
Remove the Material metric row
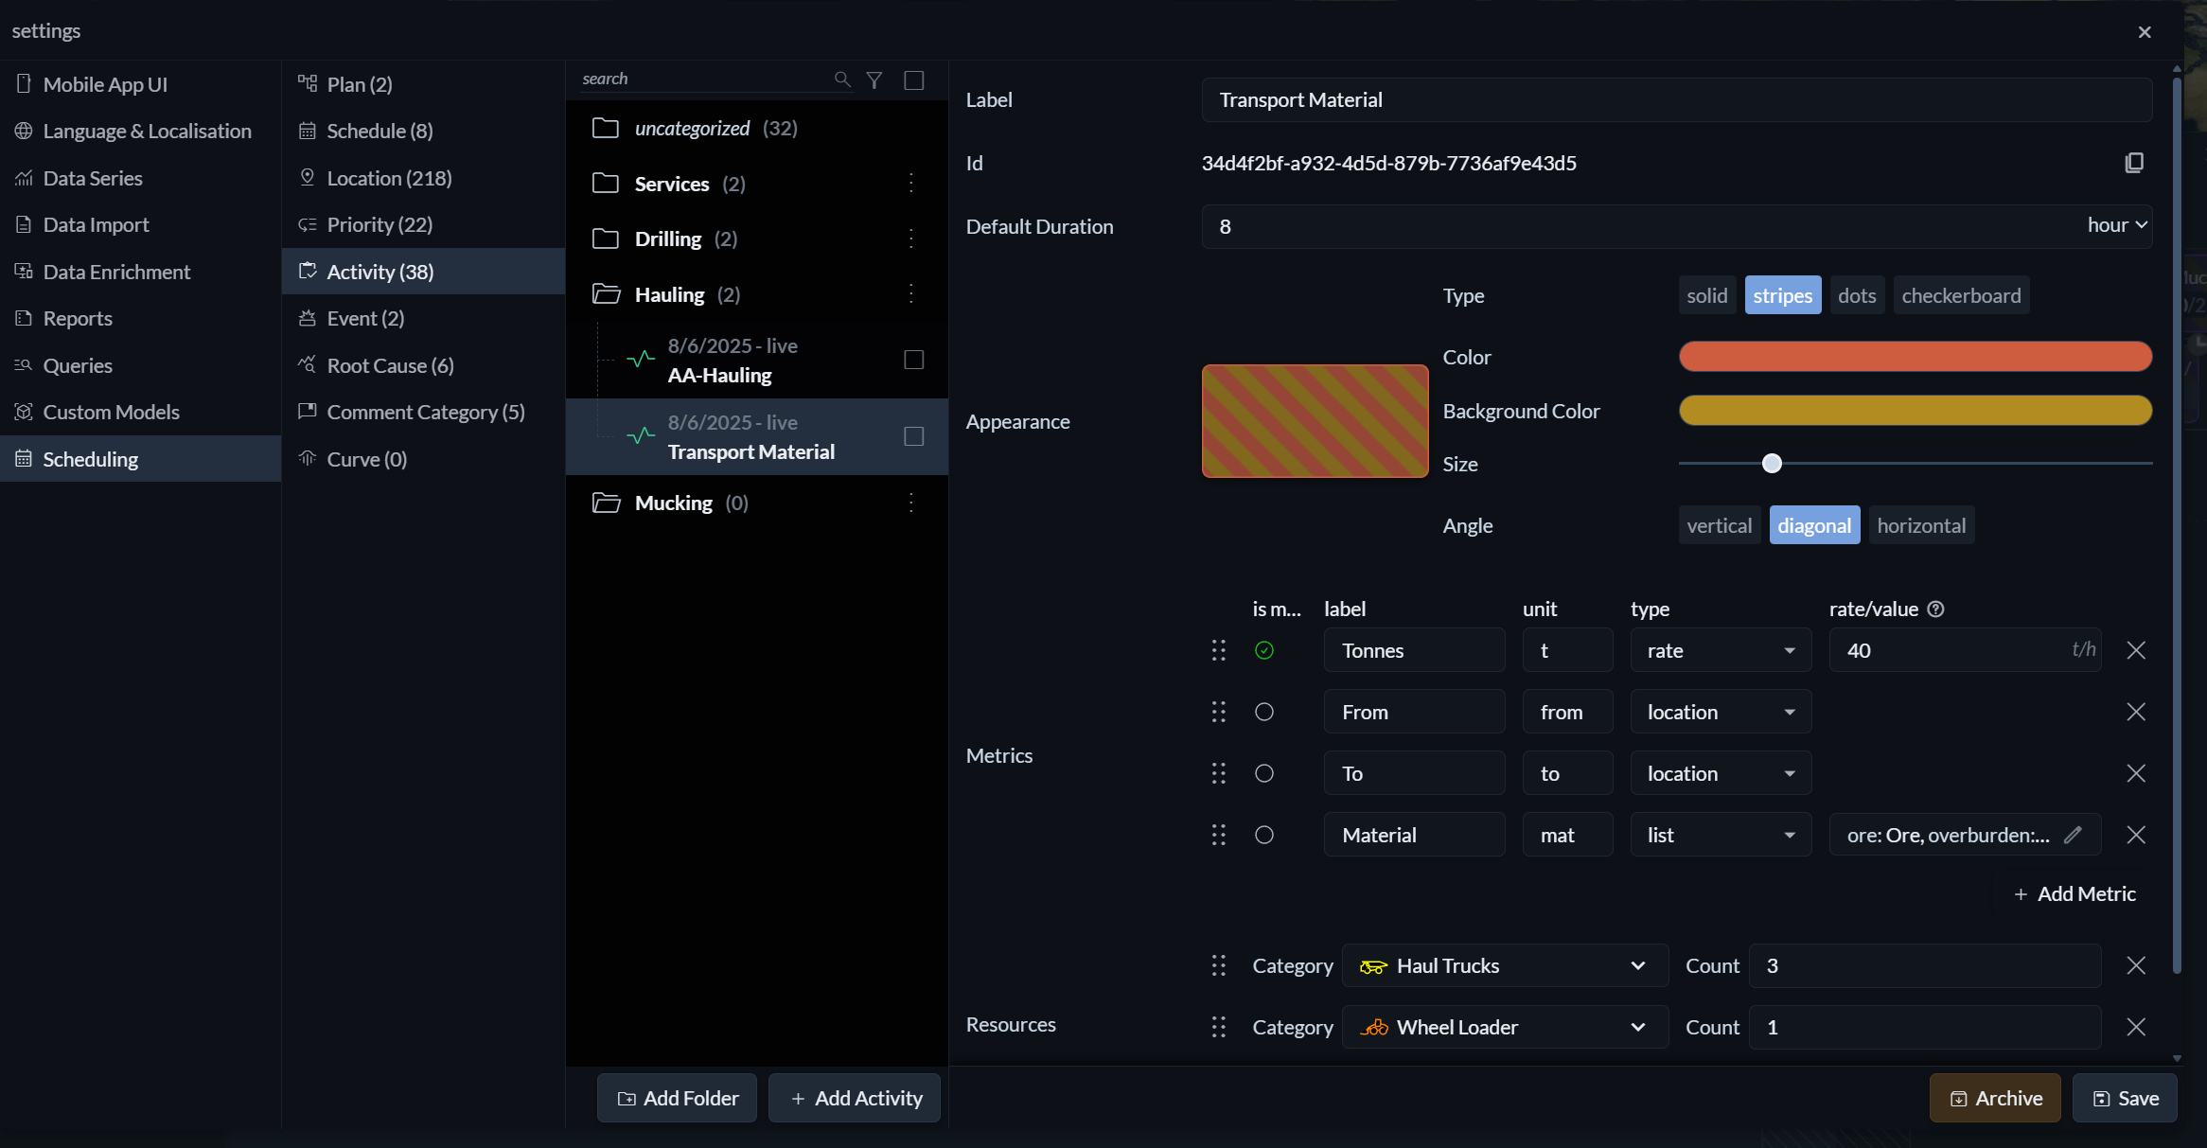coord(2136,835)
